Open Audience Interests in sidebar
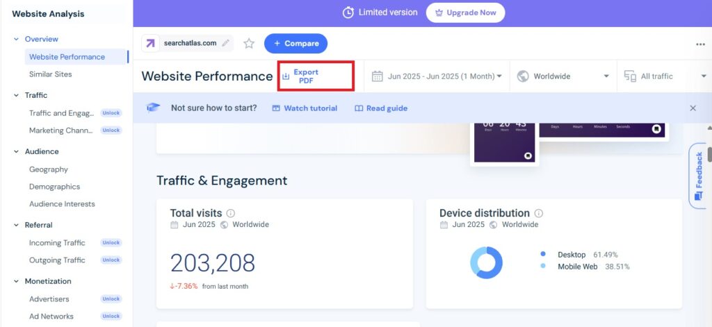The width and height of the screenshot is (712, 327). point(62,203)
